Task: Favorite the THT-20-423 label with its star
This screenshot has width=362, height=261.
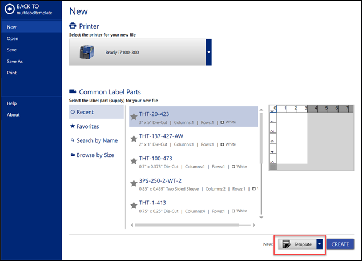Action: tap(134, 117)
